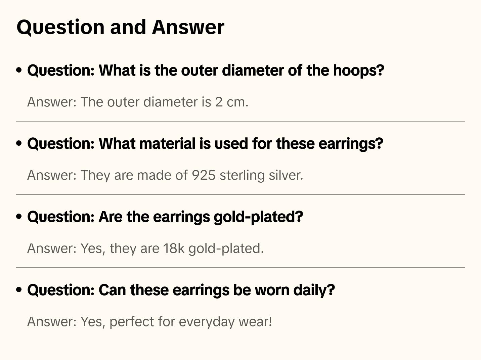
Task: Click the bullet before the worn daily question
Action: click(x=19, y=290)
